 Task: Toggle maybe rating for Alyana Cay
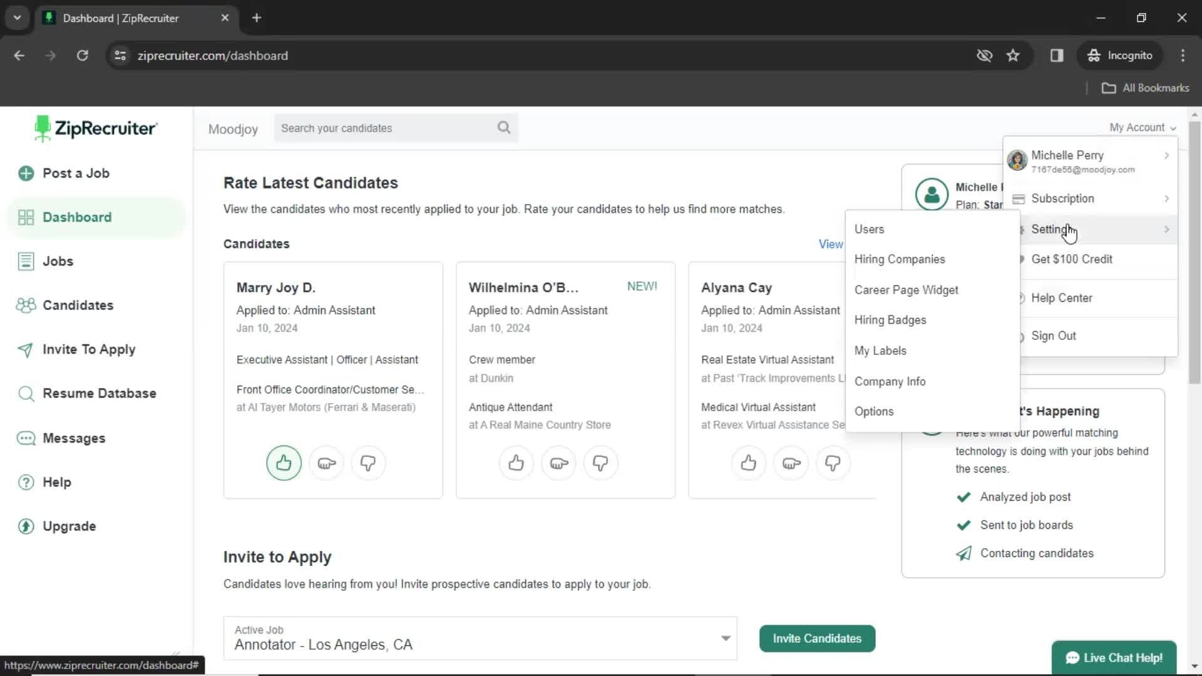coord(791,463)
